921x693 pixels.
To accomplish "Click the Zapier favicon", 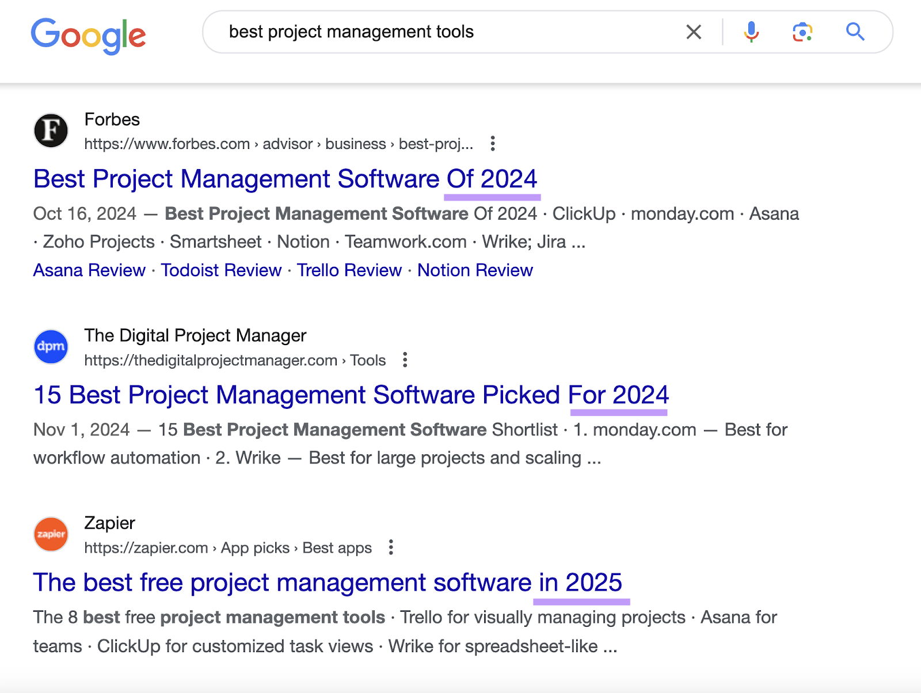I will coord(51,534).
